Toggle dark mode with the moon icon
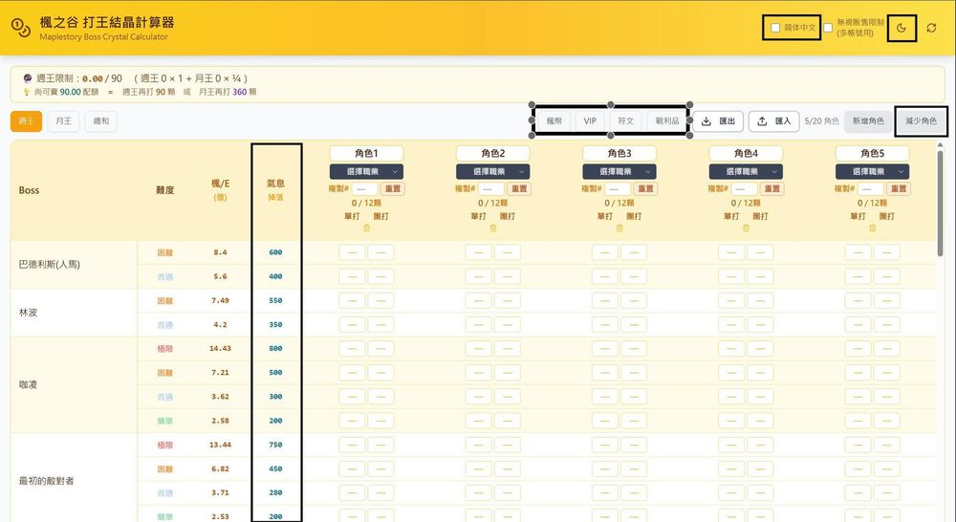The width and height of the screenshot is (956, 522). (x=902, y=28)
